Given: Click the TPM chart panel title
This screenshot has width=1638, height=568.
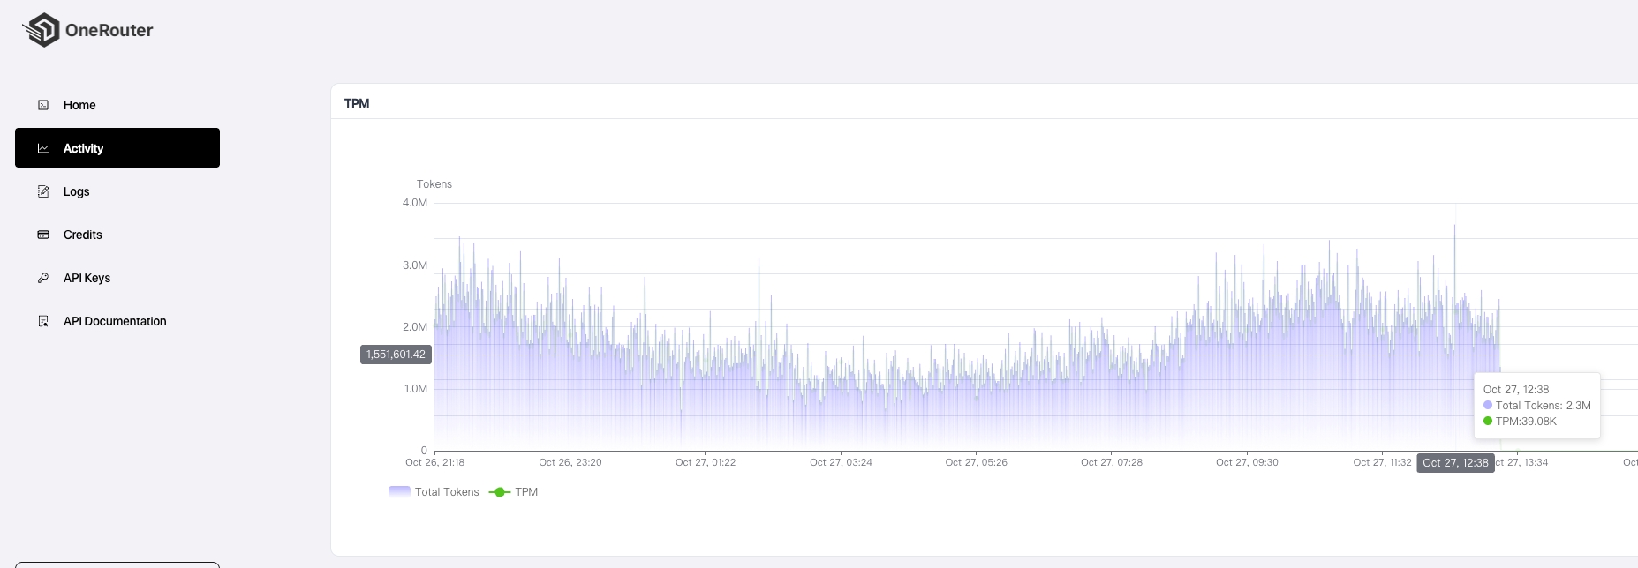Looking at the screenshot, I should pos(357,103).
